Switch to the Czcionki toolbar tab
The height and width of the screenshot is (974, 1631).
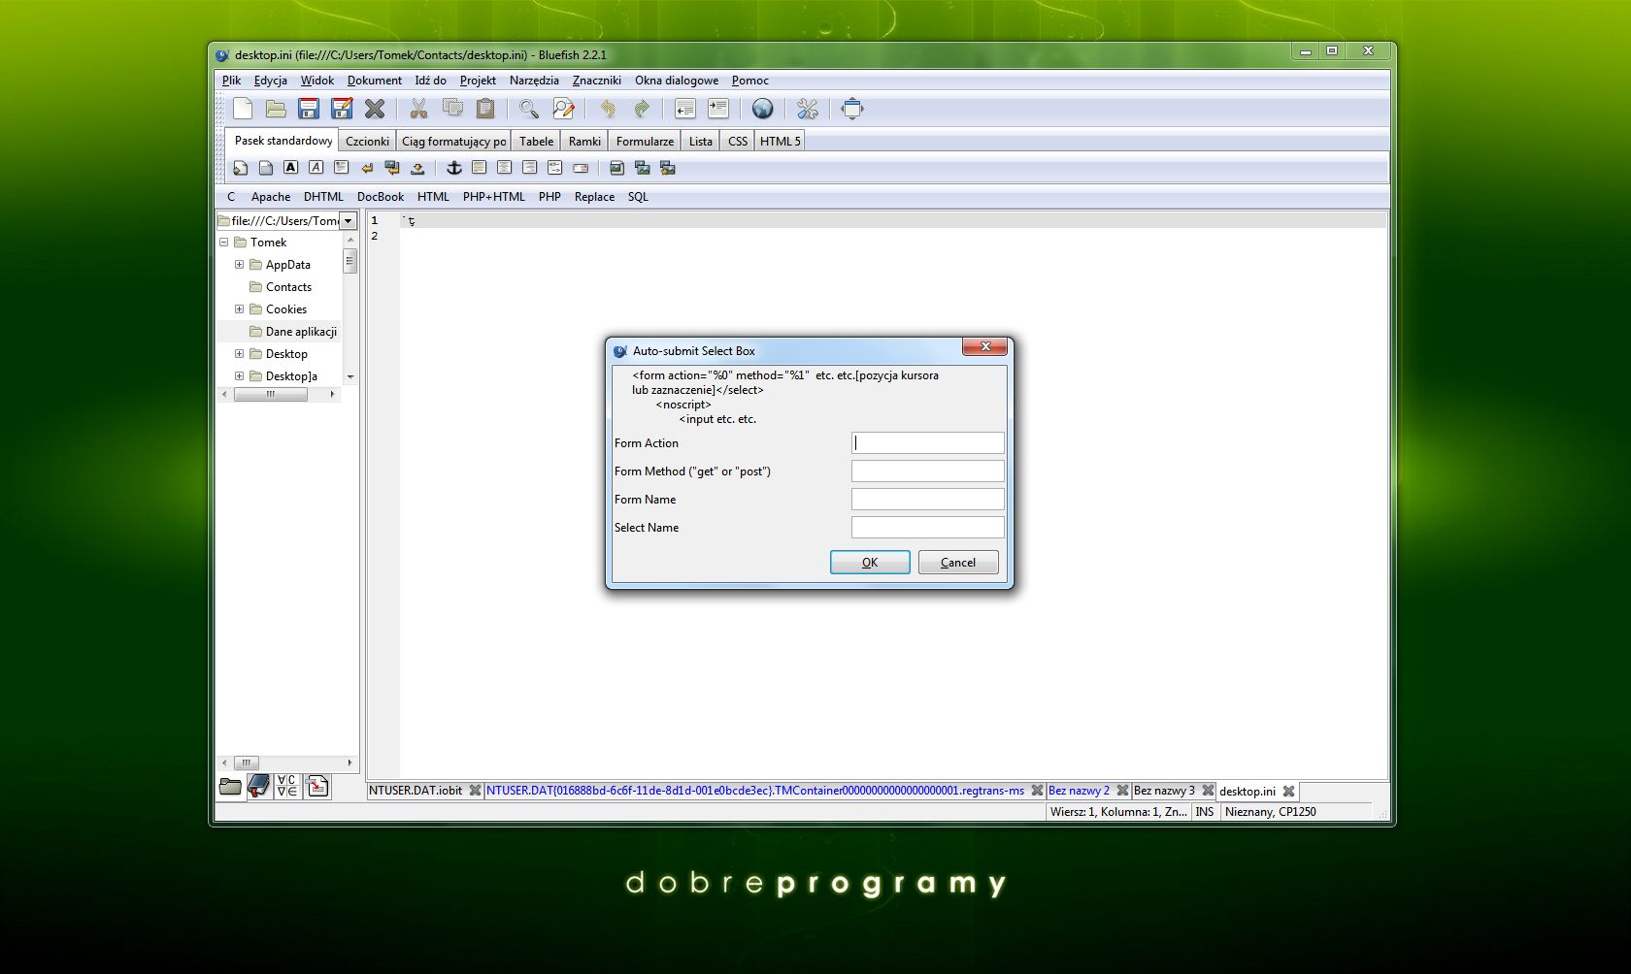[367, 142]
